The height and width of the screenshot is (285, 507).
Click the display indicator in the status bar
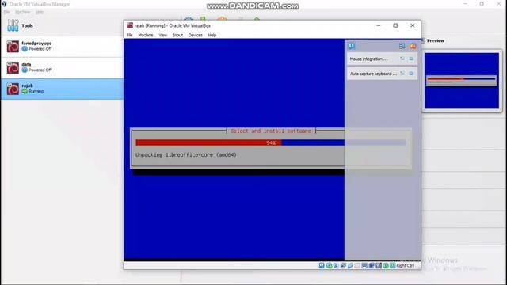pyautogui.click(x=364, y=266)
